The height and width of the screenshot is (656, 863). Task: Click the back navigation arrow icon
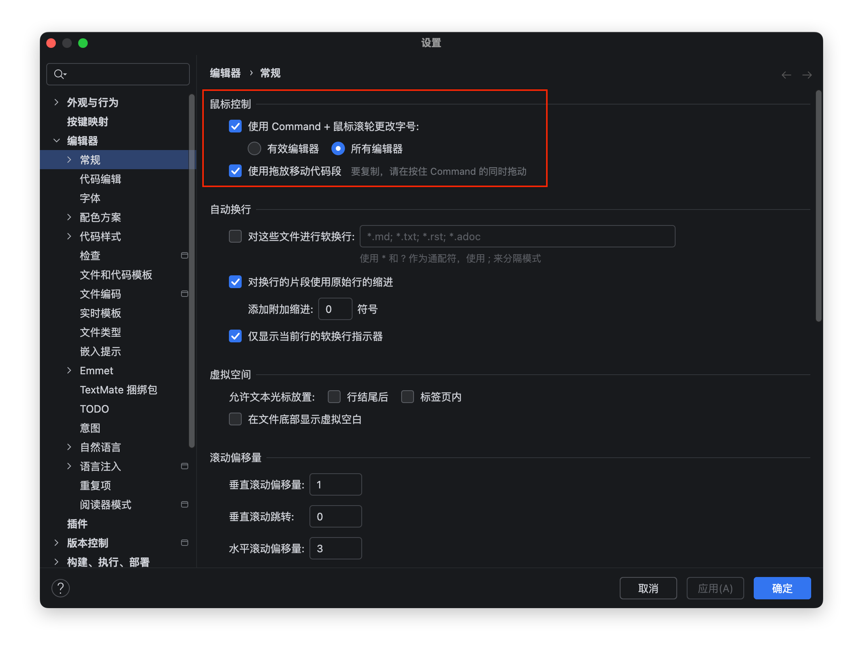pyautogui.click(x=786, y=75)
